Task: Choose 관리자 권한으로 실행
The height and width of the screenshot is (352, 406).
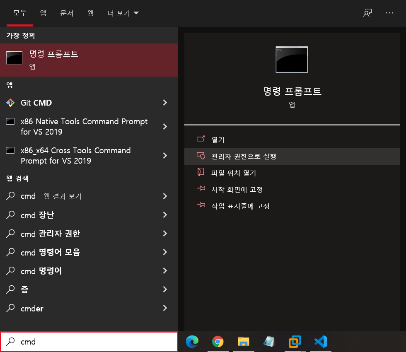Action: (x=292, y=157)
